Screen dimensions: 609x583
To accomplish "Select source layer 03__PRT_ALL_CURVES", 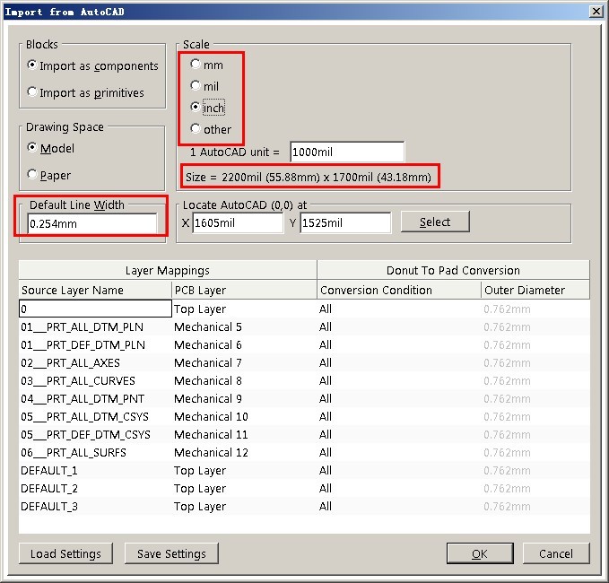I will [x=95, y=380].
